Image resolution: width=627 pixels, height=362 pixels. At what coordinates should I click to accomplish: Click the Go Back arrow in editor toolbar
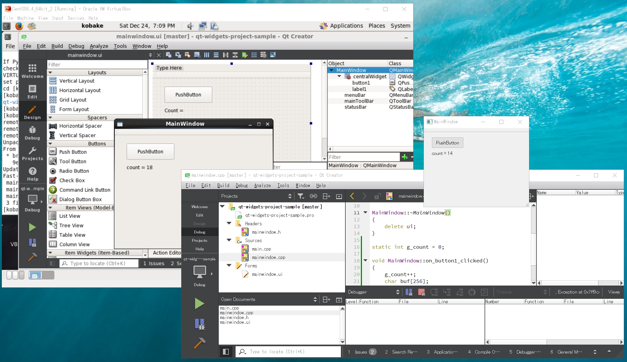[x=352, y=196]
